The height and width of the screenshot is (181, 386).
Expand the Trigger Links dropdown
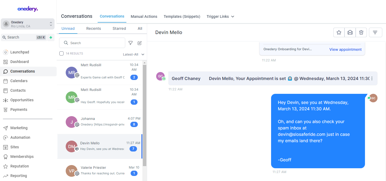click(220, 16)
